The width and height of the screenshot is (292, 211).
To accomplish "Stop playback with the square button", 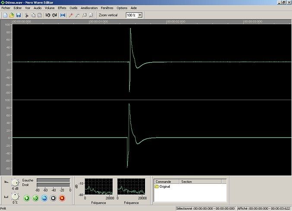I will click(x=53, y=198).
